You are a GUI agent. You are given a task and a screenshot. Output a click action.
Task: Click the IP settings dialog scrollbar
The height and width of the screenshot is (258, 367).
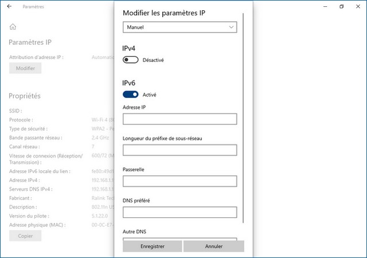[243, 115]
